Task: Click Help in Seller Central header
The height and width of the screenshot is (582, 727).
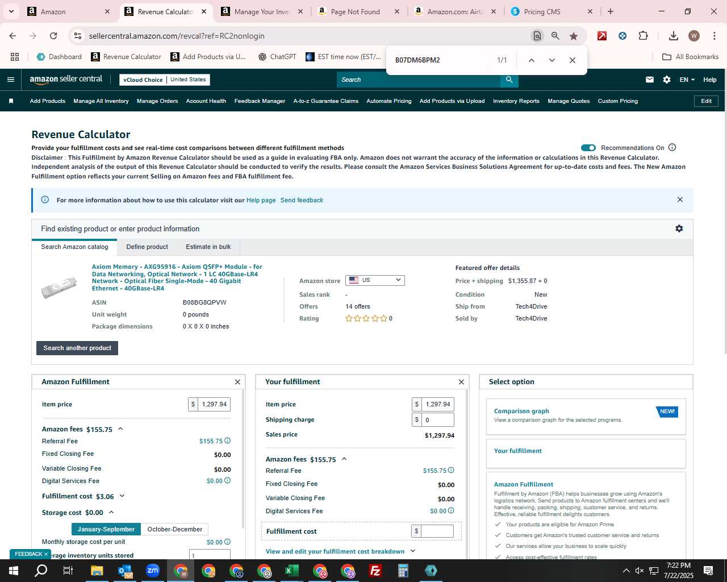Action: [710, 80]
